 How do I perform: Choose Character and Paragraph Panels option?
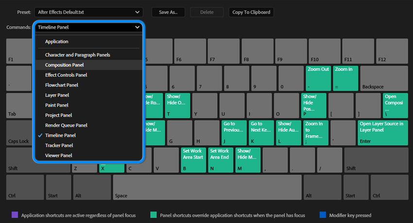88,55
